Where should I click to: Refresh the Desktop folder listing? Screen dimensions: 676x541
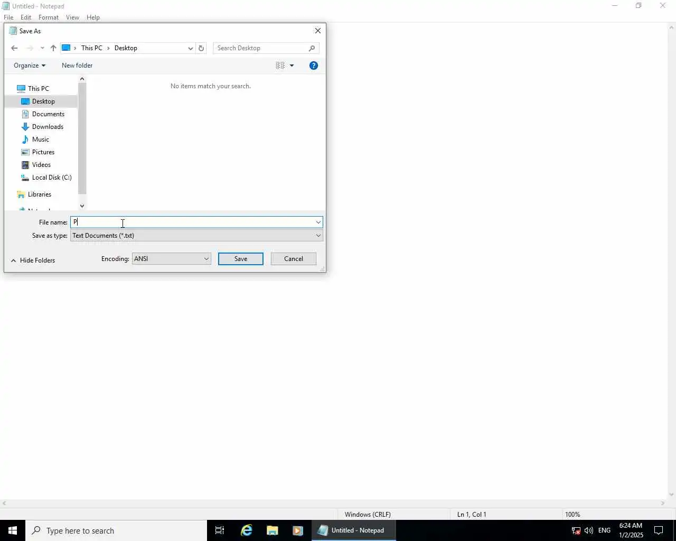coord(201,48)
